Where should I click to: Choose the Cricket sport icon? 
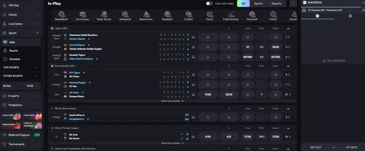[188, 16]
